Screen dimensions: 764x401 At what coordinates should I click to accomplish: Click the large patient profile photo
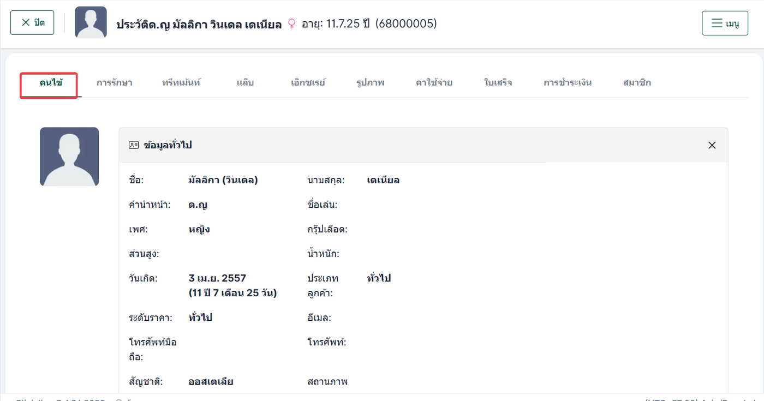pos(69,157)
